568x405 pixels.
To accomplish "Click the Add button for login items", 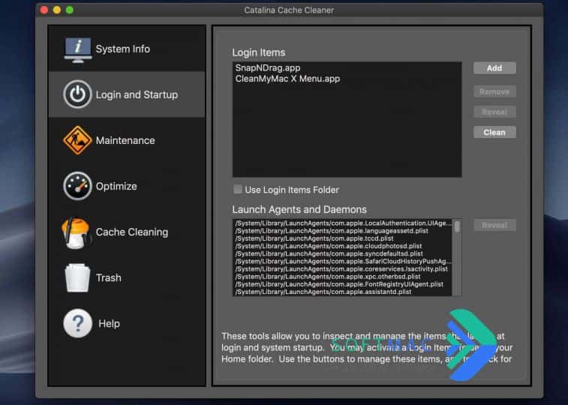I will 494,68.
